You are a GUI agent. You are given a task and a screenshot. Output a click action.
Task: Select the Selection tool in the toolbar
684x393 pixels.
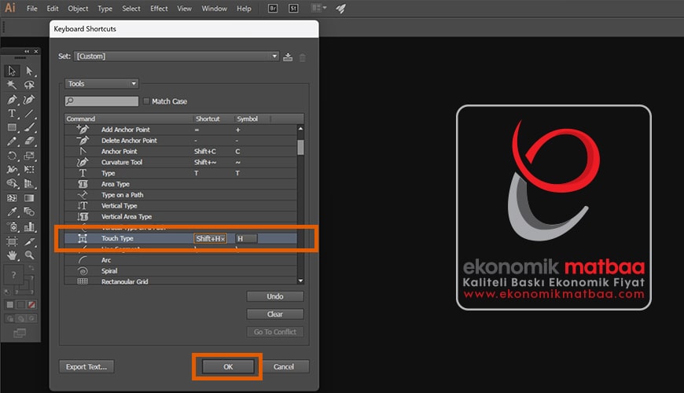pyautogui.click(x=12, y=72)
